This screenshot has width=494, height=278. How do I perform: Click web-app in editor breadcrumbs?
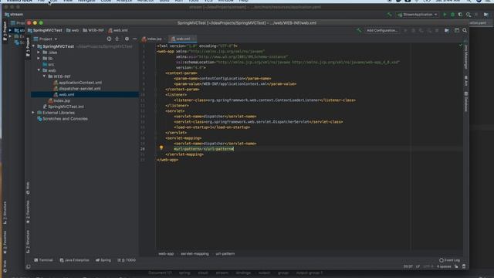166,254
